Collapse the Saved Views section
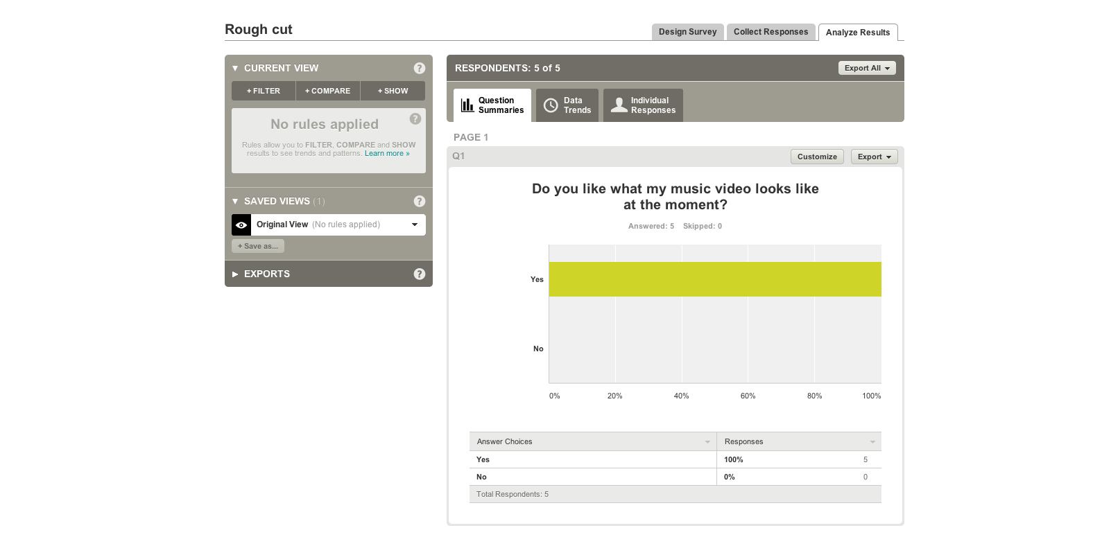 tap(235, 201)
